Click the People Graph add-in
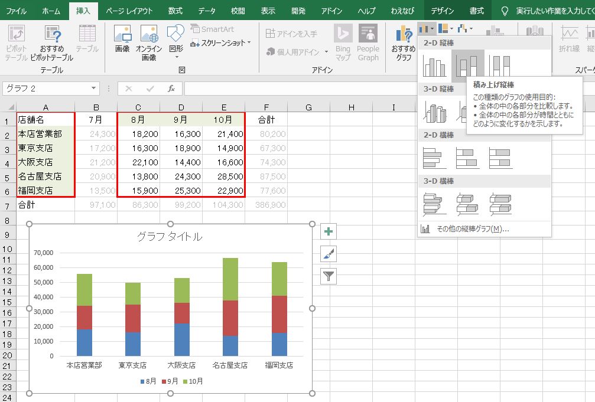Image resolution: width=595 pixels, height=402 pixels. coord(368,43)
